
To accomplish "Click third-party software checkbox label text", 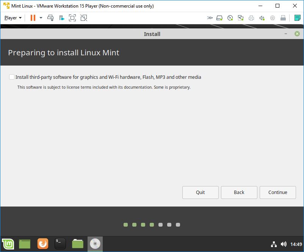I will pyautogui.click(x=108, y=77).
